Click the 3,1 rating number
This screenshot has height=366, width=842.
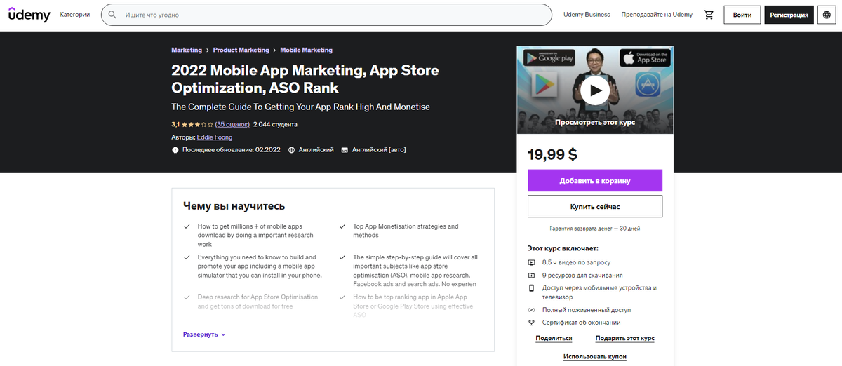click(175, 124)
